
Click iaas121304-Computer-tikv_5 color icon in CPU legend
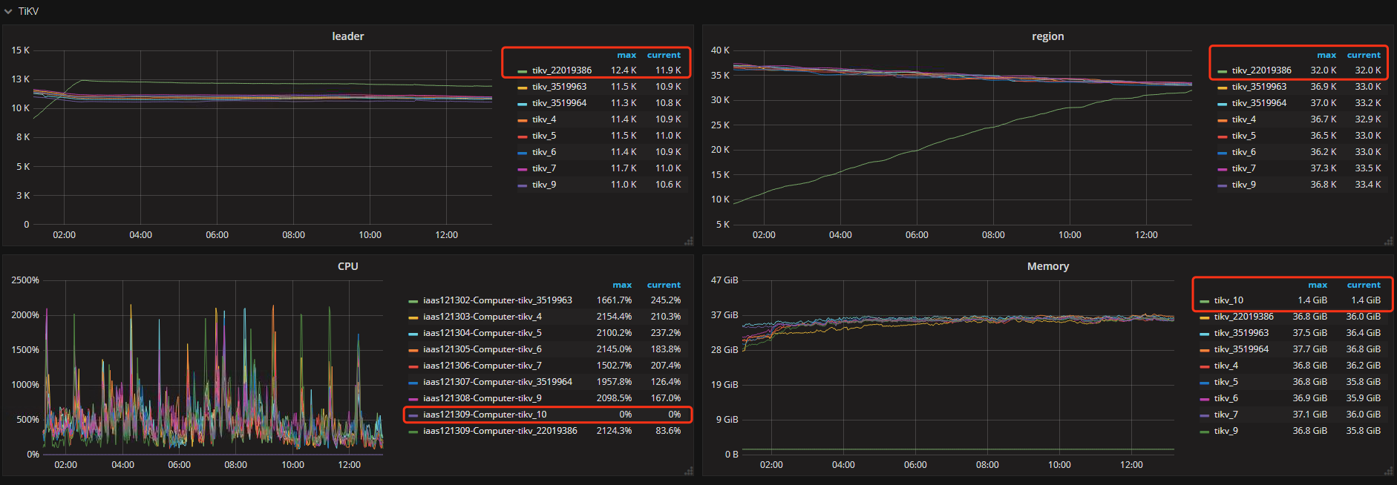coord(413,334)
